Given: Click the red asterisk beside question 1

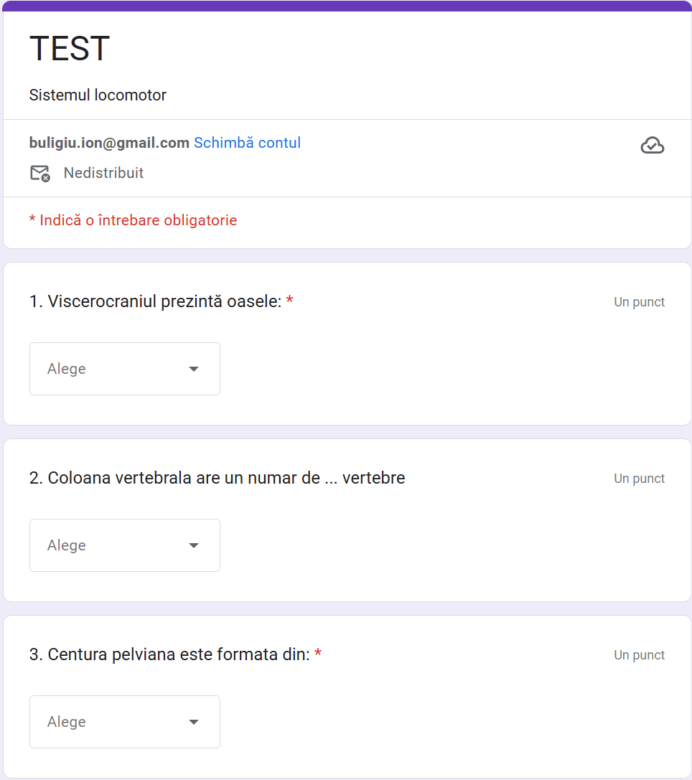Looking at the screenshot, I should coord(289,301).
